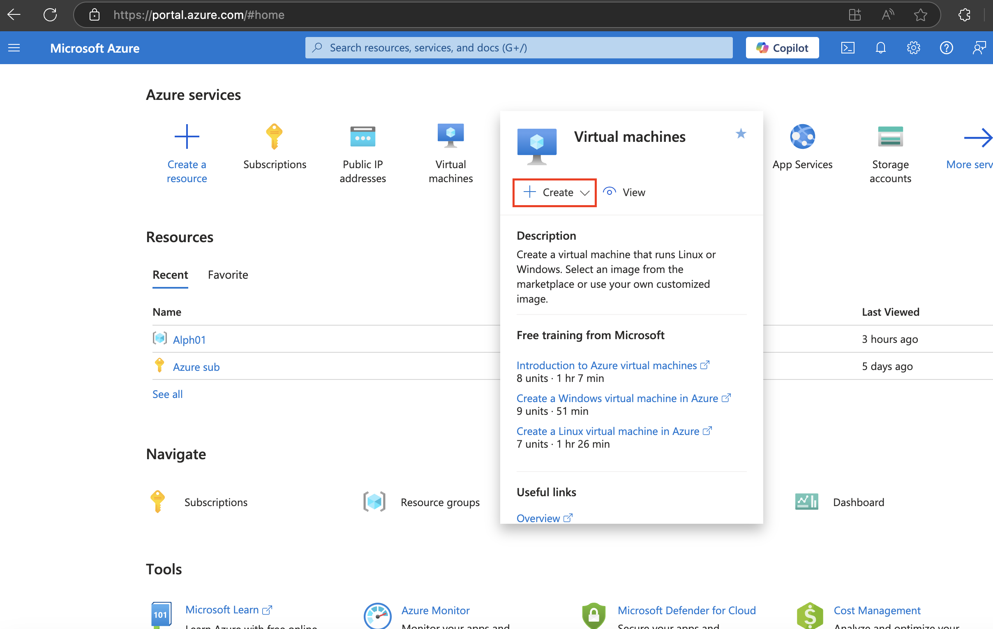Image resolution: width=993 pixels, height=629 pixels.
Task: Switch to the Favorite tab
Action: coord(228,275)
